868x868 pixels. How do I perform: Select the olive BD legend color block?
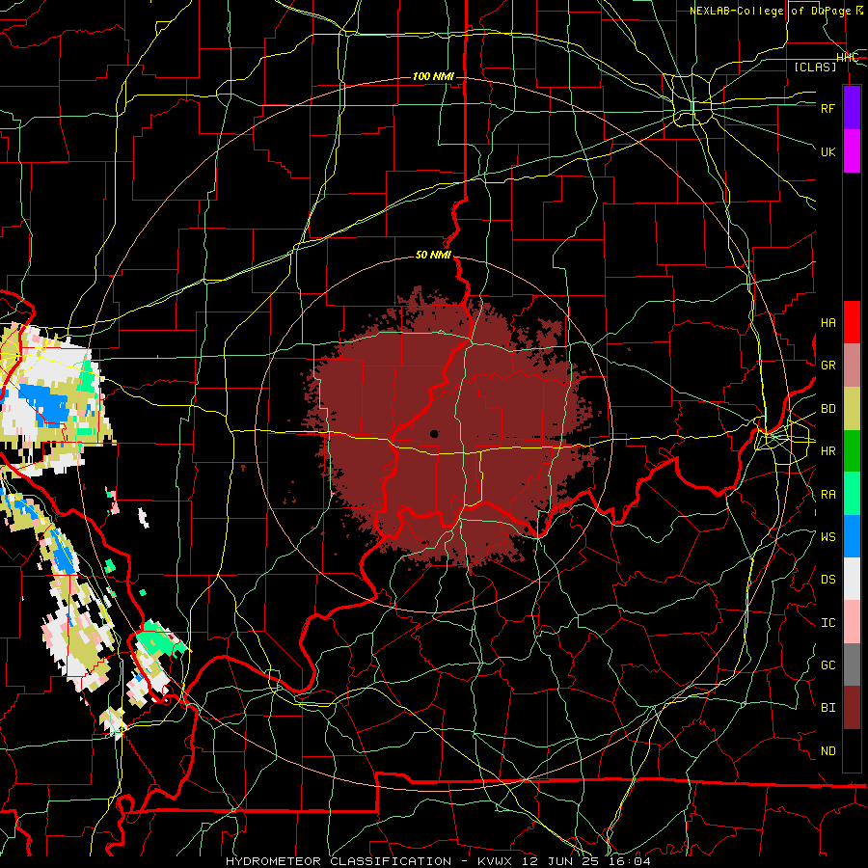coord(852,409)
